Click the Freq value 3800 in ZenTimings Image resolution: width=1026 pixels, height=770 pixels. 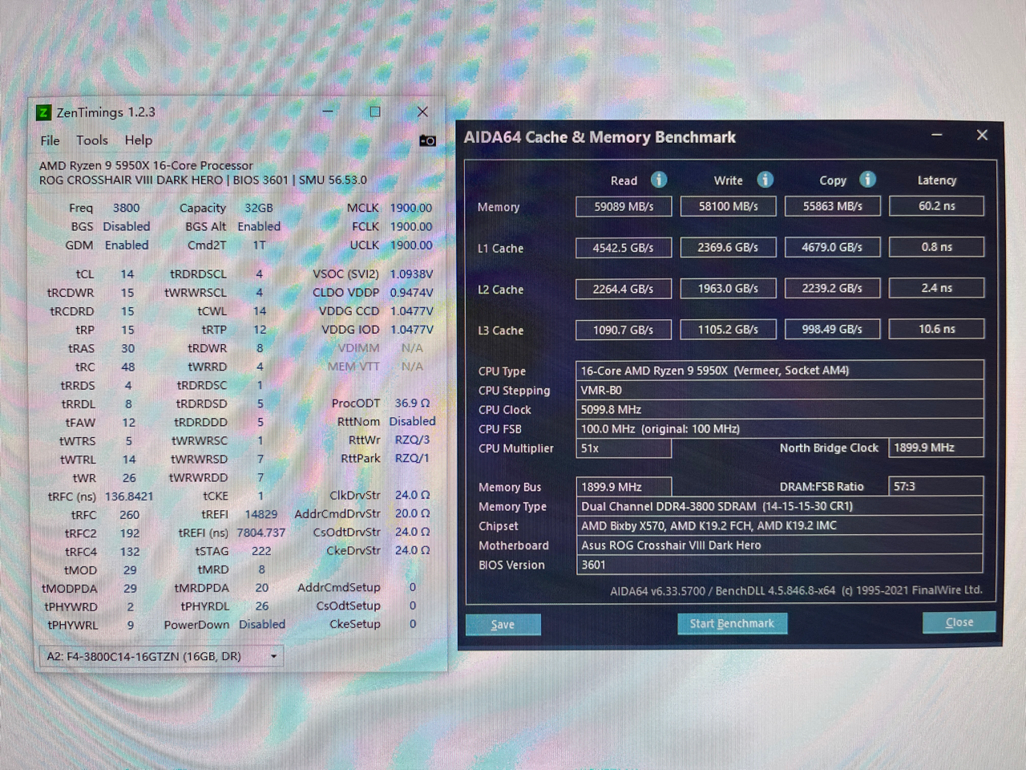coord(126,208)
